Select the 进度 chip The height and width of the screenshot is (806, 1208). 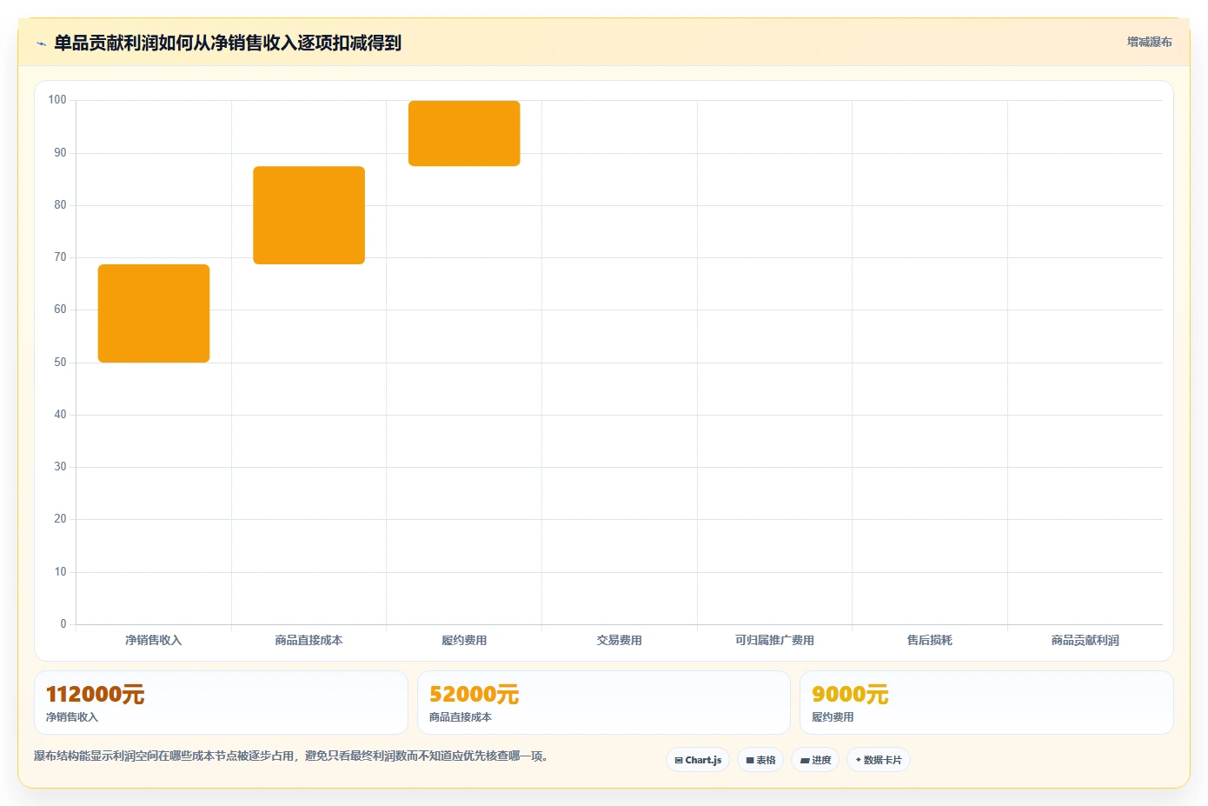coord(815,760)
